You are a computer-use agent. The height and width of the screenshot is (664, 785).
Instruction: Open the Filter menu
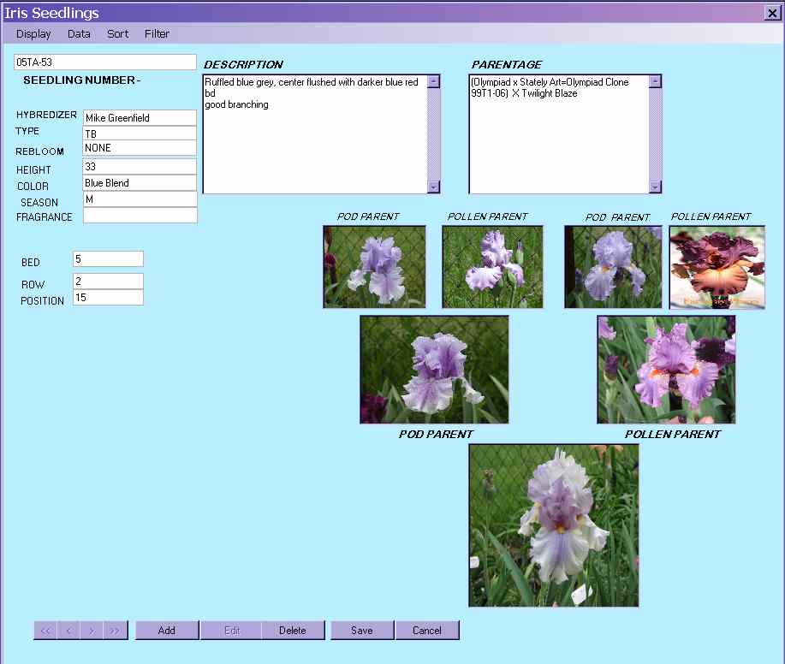tap(157, 34)
